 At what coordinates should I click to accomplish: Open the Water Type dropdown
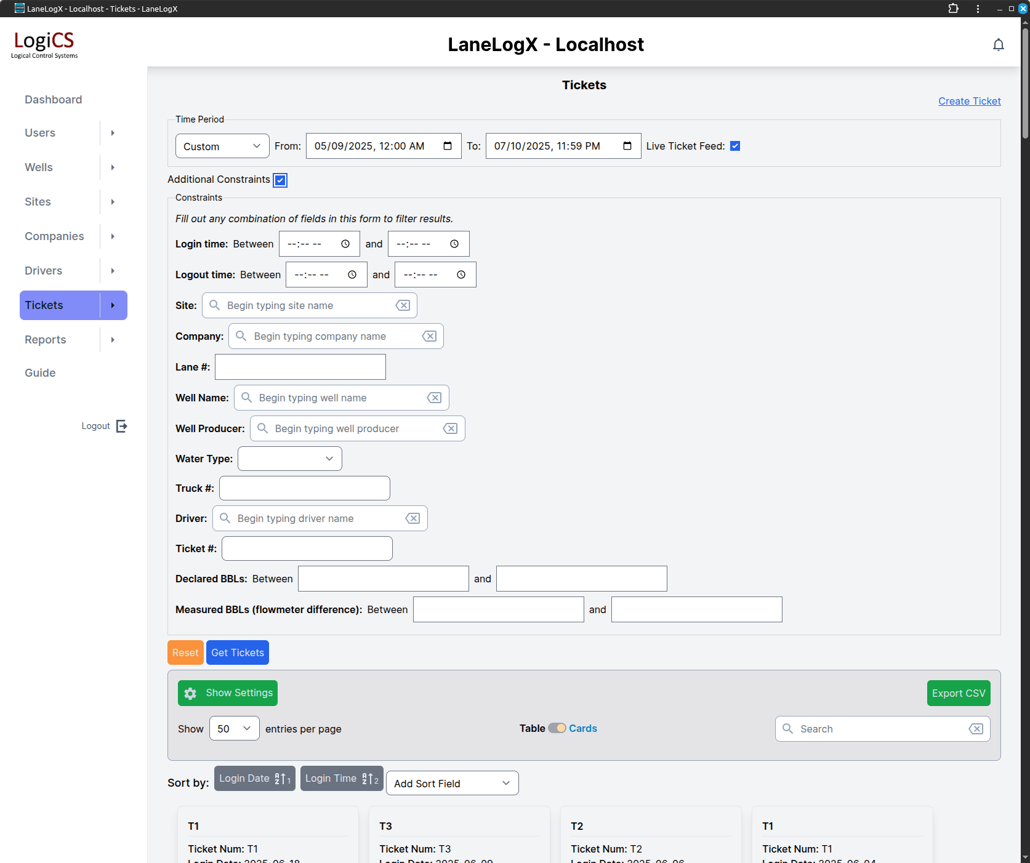[x=289, y=459]
